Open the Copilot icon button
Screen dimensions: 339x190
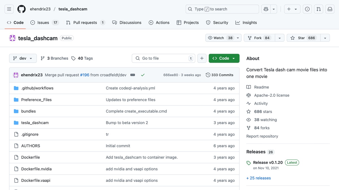pos(266,9)
